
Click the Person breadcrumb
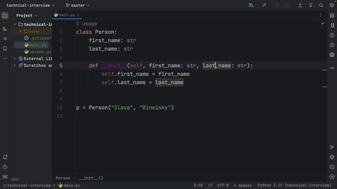click(x=63, y=178)
